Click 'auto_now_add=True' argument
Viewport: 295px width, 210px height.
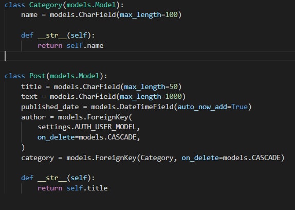[212, 107]
